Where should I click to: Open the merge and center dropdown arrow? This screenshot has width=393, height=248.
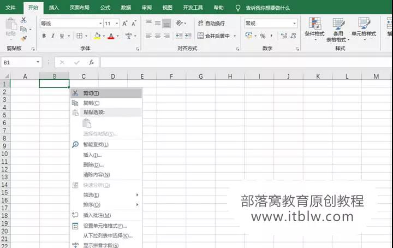pyautogui.click(x=235, y=36)
